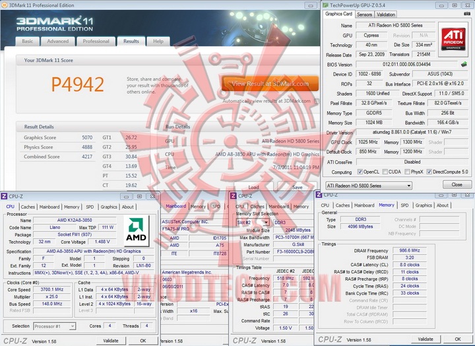
Task: Toggle the PhysX checkbox in GPU-Z
Action: pyautogui.click(x=408, y=172)
